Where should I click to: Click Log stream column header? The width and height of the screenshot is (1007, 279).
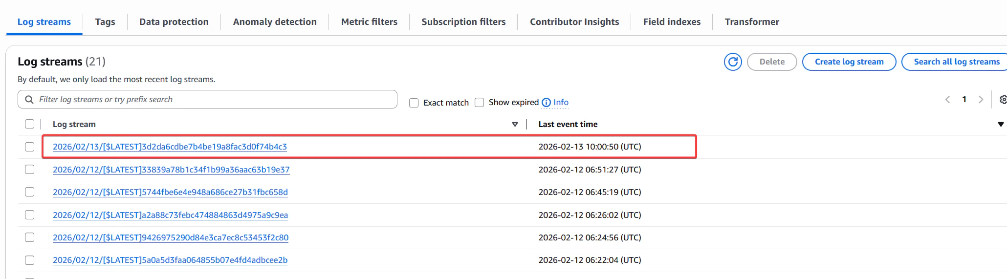click(x=74, y=125)
